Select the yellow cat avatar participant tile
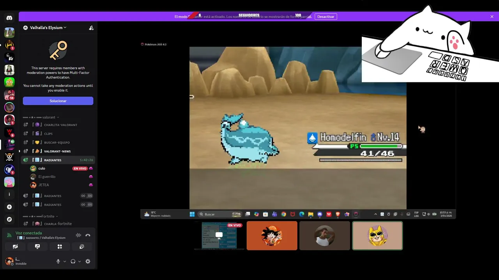Image resolution: width=499 pixels, height=280 pixels. pos(377,236)
